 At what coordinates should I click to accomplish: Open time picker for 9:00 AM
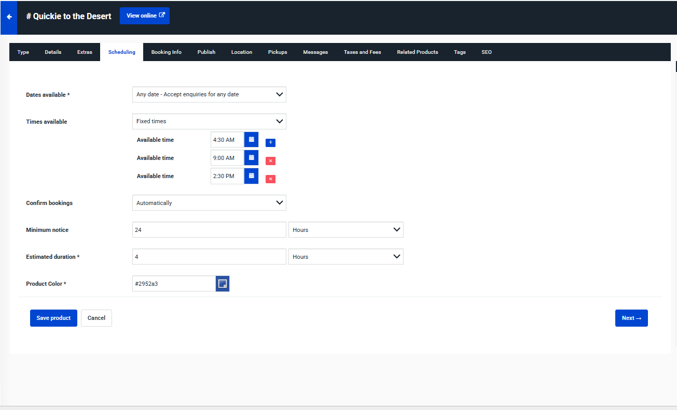(251, 158)
